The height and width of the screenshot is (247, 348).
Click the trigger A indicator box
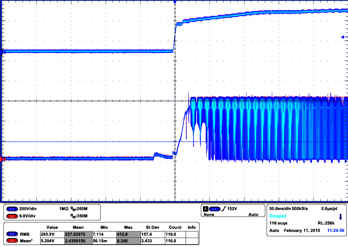(205, 209)
